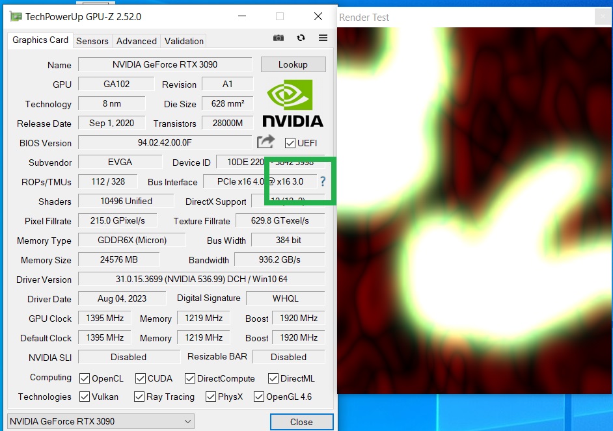Open the Advanced tab
613x431 pixels.
point(137,41)
